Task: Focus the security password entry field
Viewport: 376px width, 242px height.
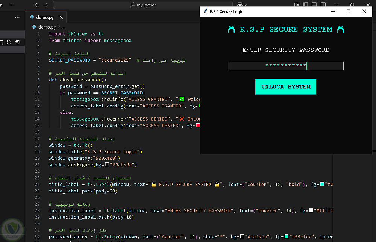Action: (286, 66)
